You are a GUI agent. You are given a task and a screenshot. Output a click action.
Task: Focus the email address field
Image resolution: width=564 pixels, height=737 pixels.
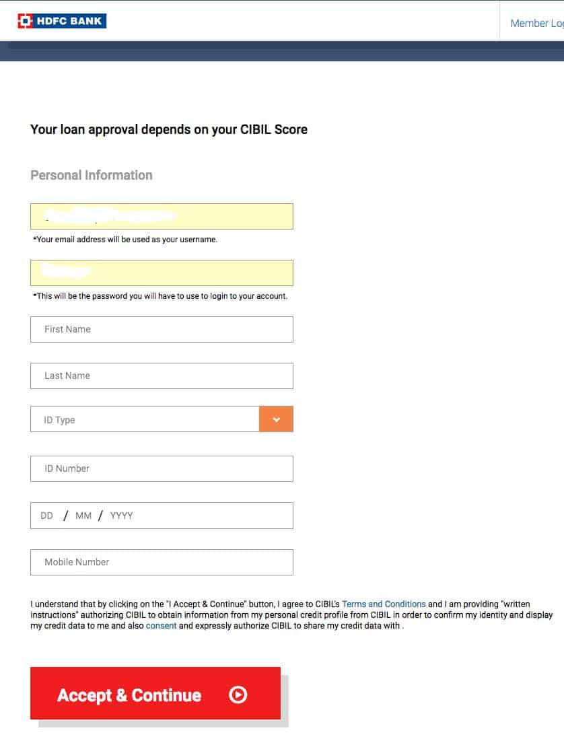[162, 216]
